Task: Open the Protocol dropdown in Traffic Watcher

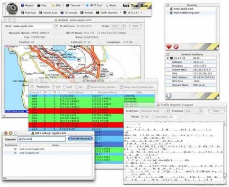Action: (194, 111)
